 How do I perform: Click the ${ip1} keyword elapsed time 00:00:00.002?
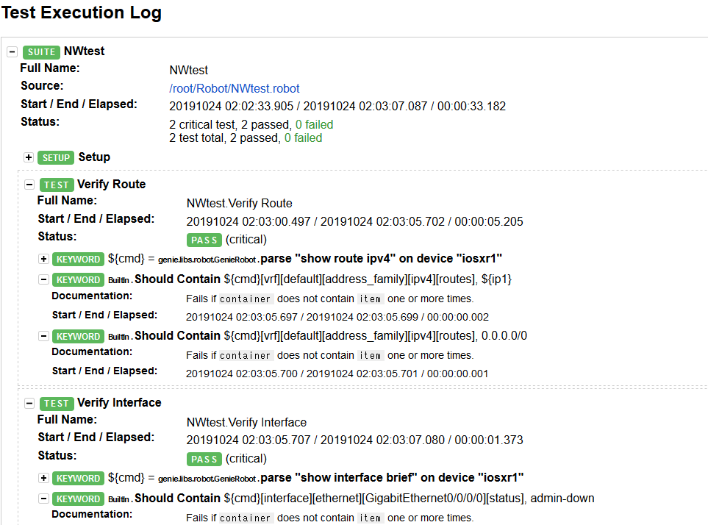(458, 318)
